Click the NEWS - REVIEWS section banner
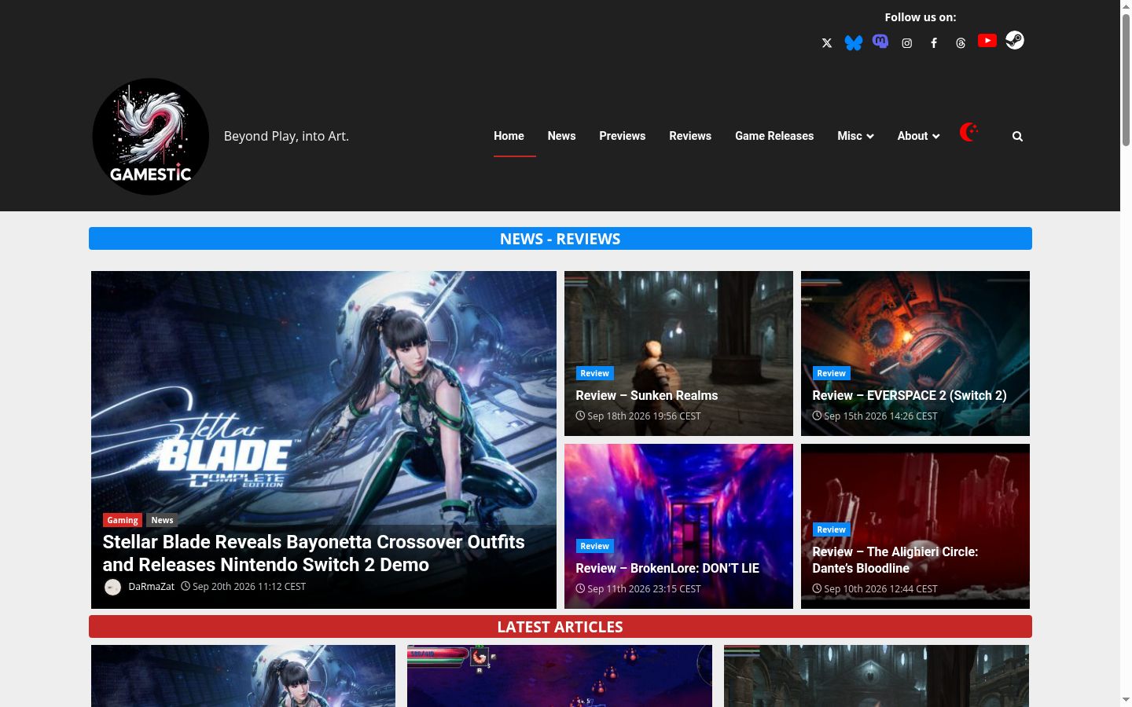 click(x=560, y=239)
